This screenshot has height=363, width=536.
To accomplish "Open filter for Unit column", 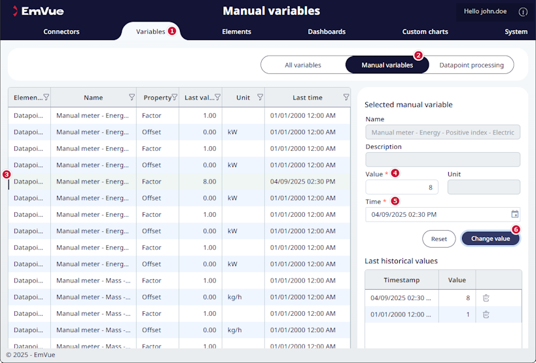I will (x=260, y=98).
